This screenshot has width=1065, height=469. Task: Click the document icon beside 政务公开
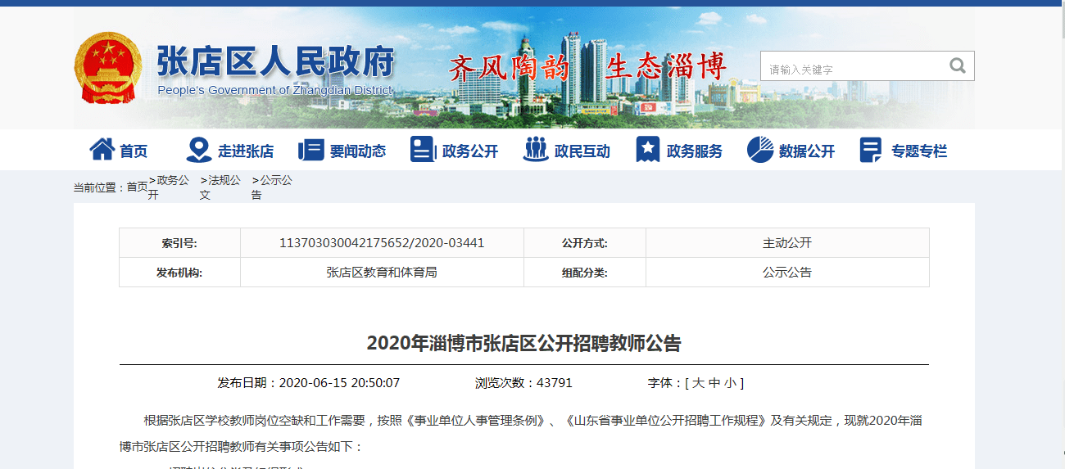(x=423, y=150)
